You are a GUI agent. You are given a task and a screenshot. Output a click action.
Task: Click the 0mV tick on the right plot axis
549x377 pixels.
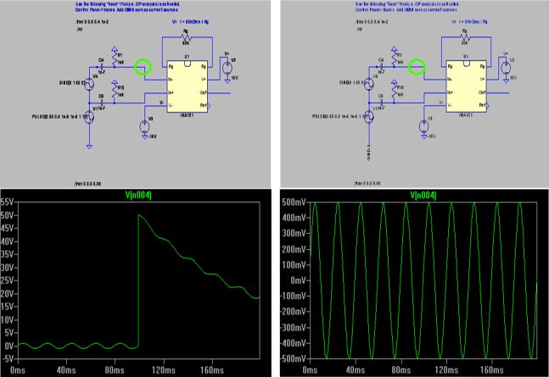[x=299, y=280]
